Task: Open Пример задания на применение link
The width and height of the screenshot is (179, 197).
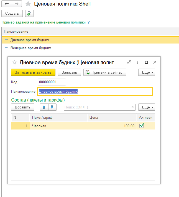Action: [44, 22]
